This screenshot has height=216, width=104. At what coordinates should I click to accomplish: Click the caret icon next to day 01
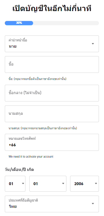(23, 183)
